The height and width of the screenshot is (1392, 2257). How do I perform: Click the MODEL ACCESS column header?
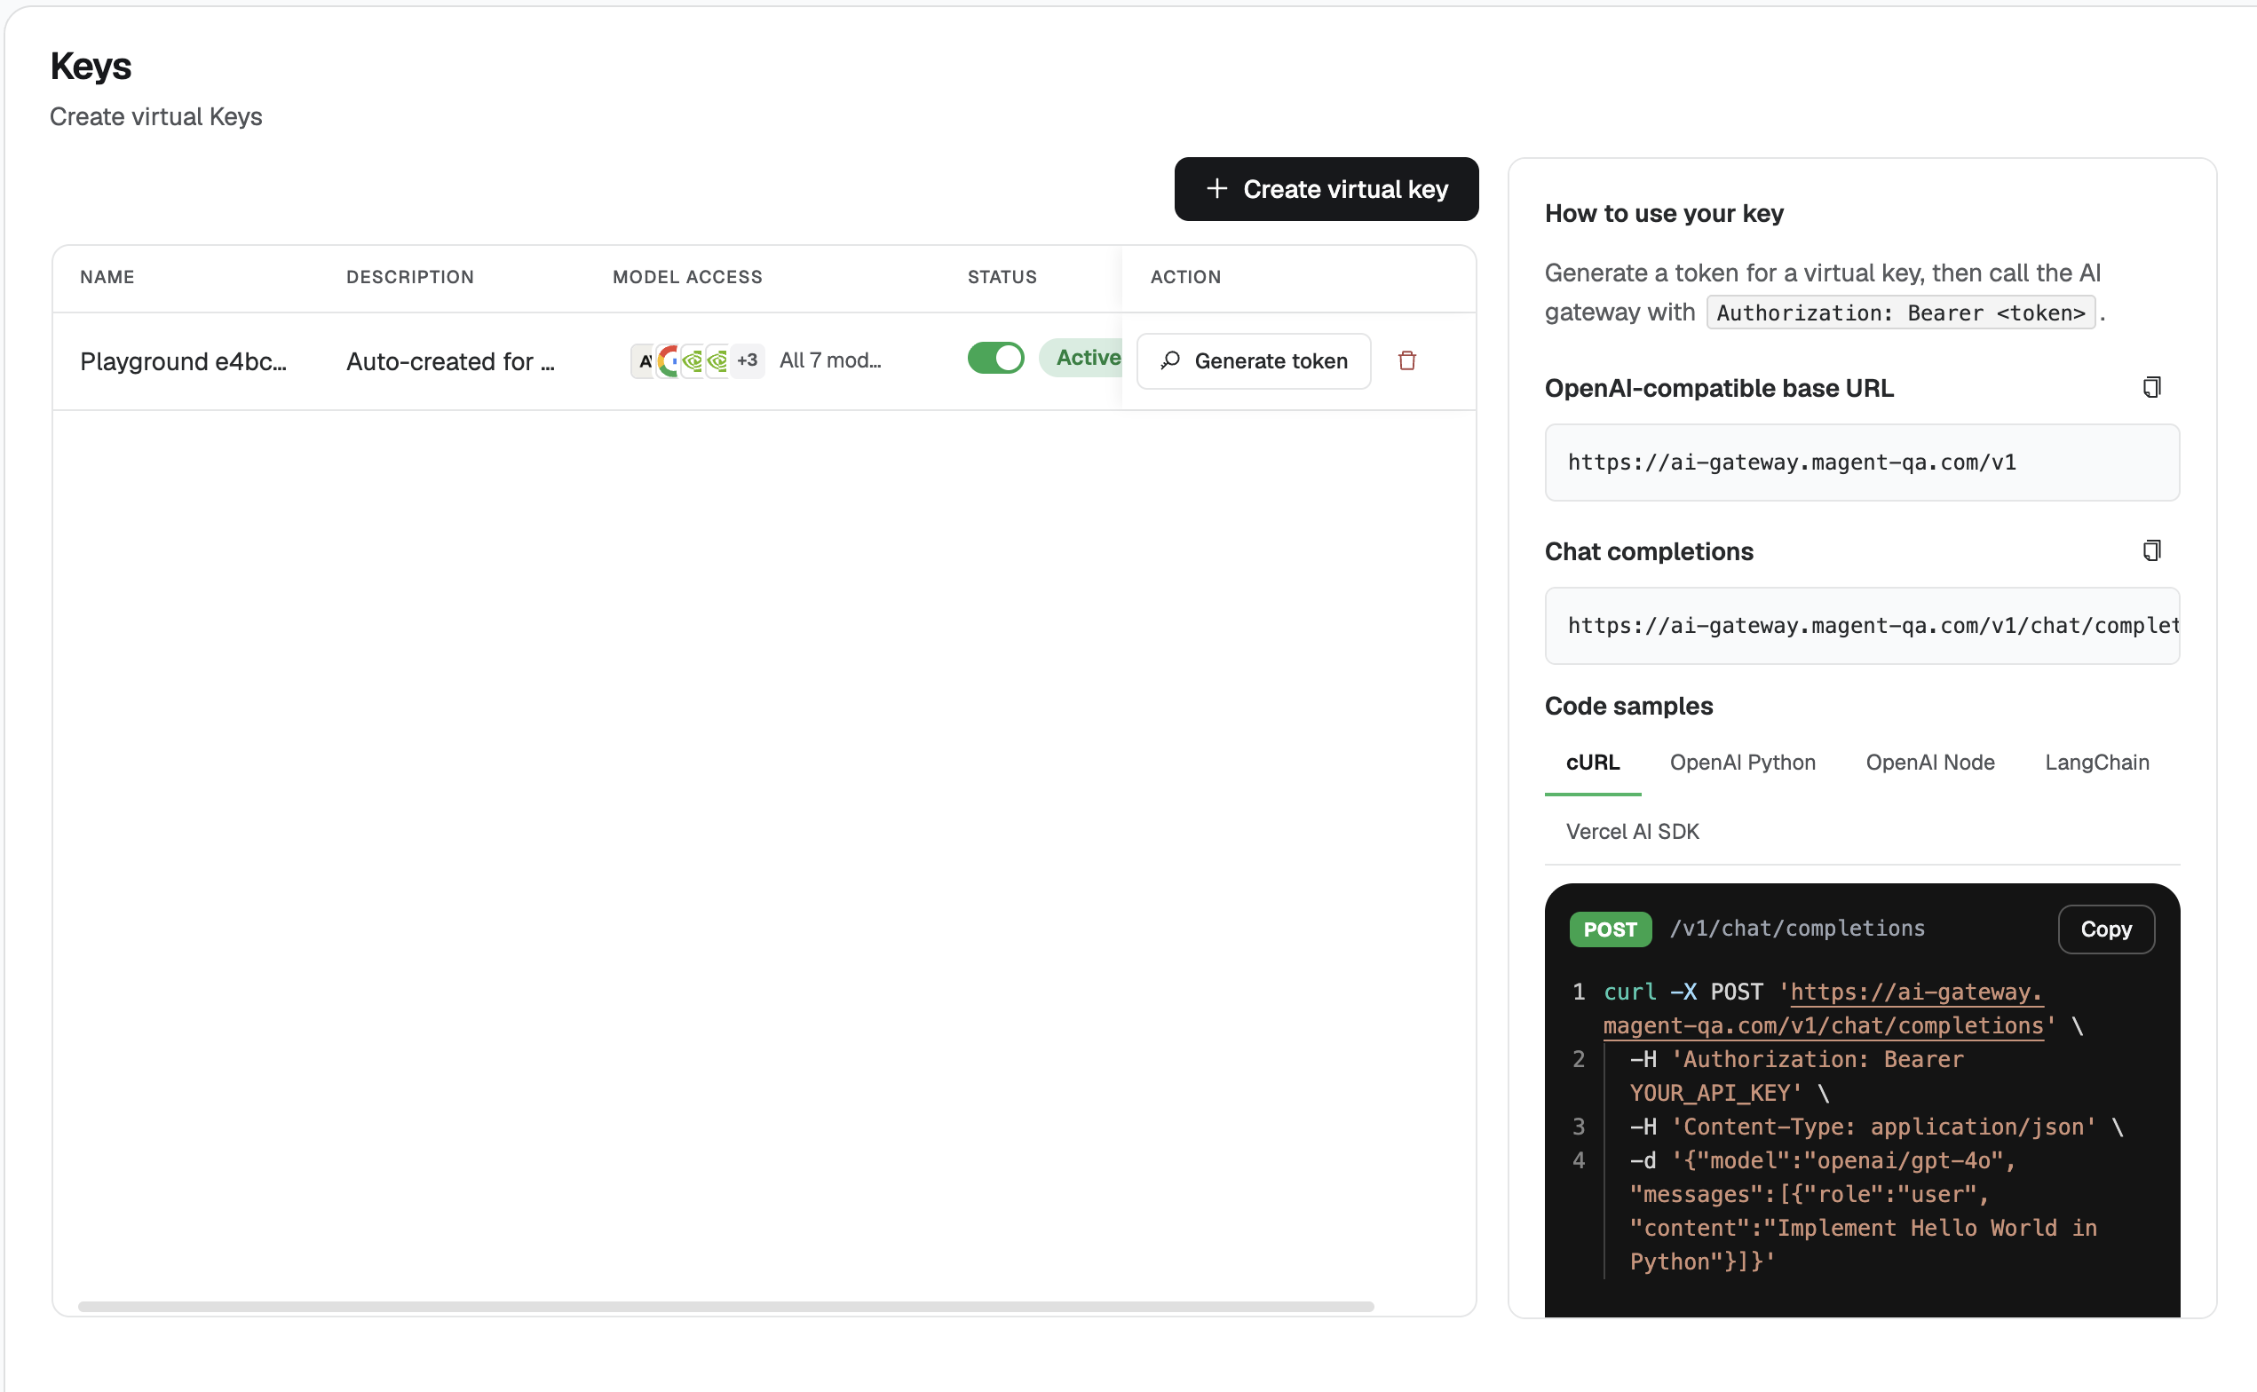[687, 277]
